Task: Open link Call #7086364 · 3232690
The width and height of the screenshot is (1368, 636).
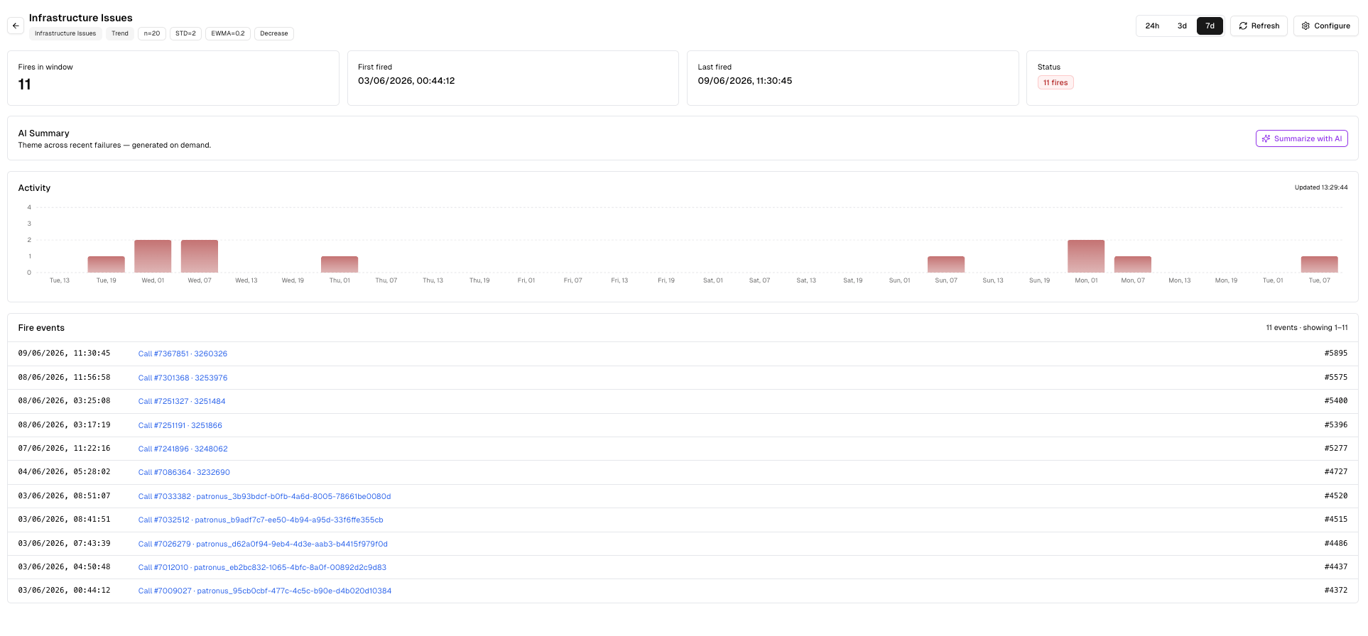Action: click(184, 473)
